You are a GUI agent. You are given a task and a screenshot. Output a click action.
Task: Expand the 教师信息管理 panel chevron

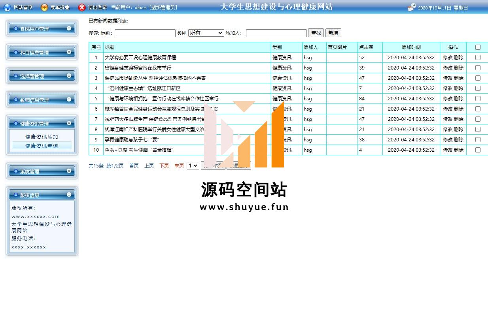point(69,99)
